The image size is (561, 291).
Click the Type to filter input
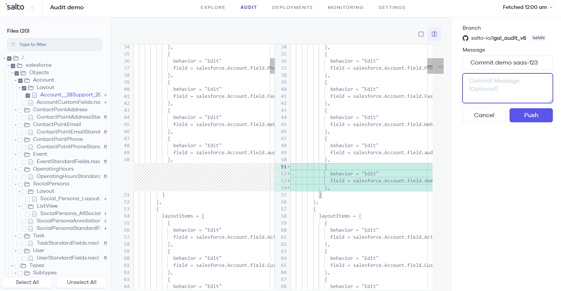[54, 44]
